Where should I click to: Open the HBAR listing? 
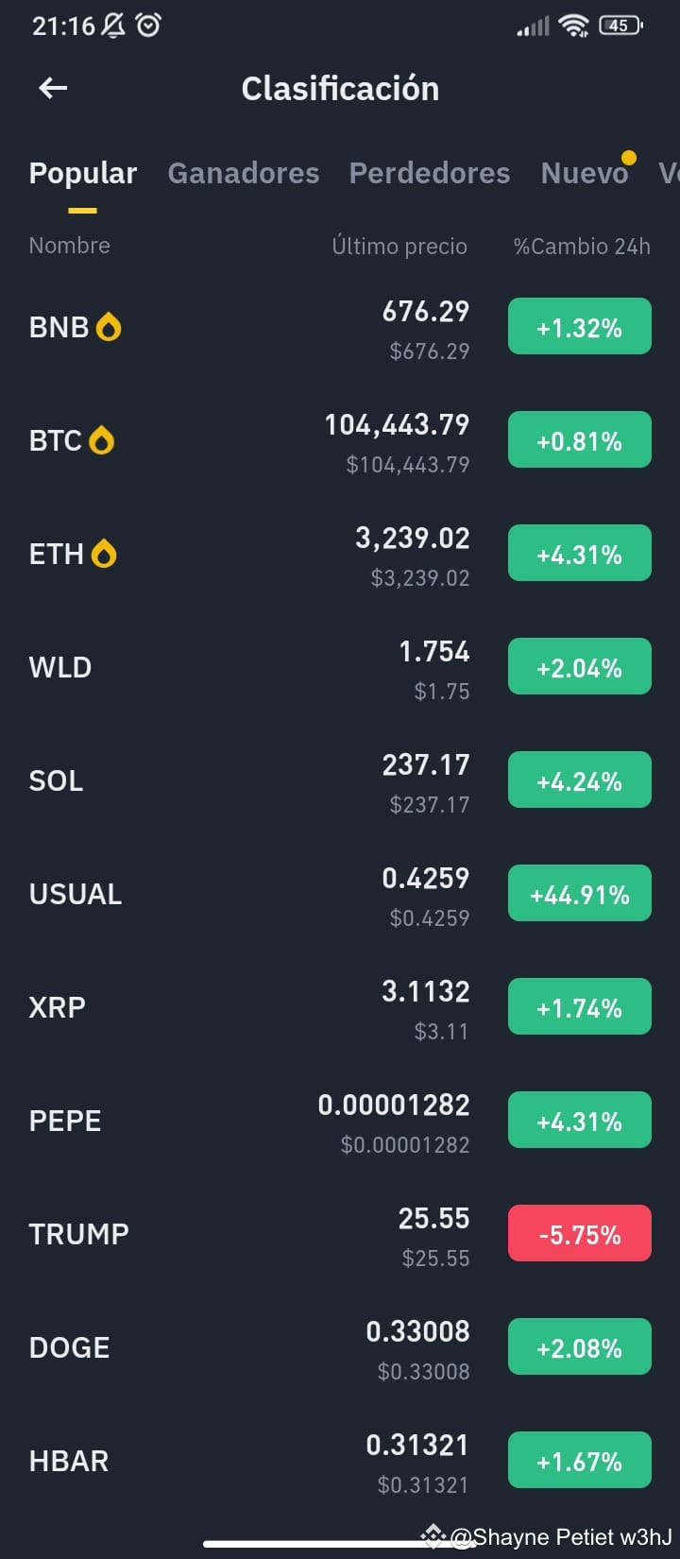(x=340, y=1461)
